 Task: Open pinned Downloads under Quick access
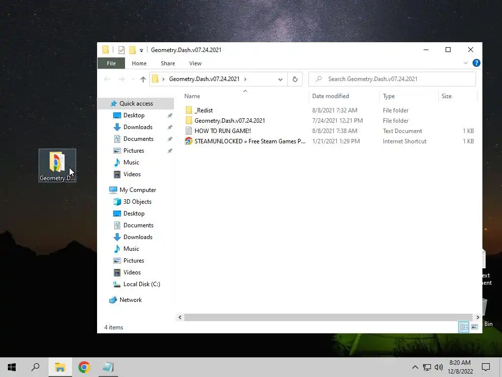click(x=138, y=127)
